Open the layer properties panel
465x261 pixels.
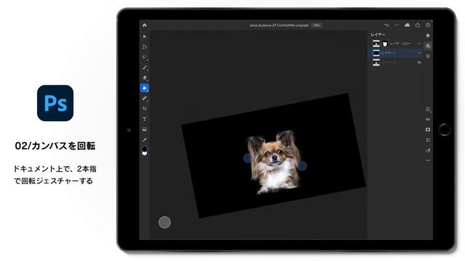point(428,57)
